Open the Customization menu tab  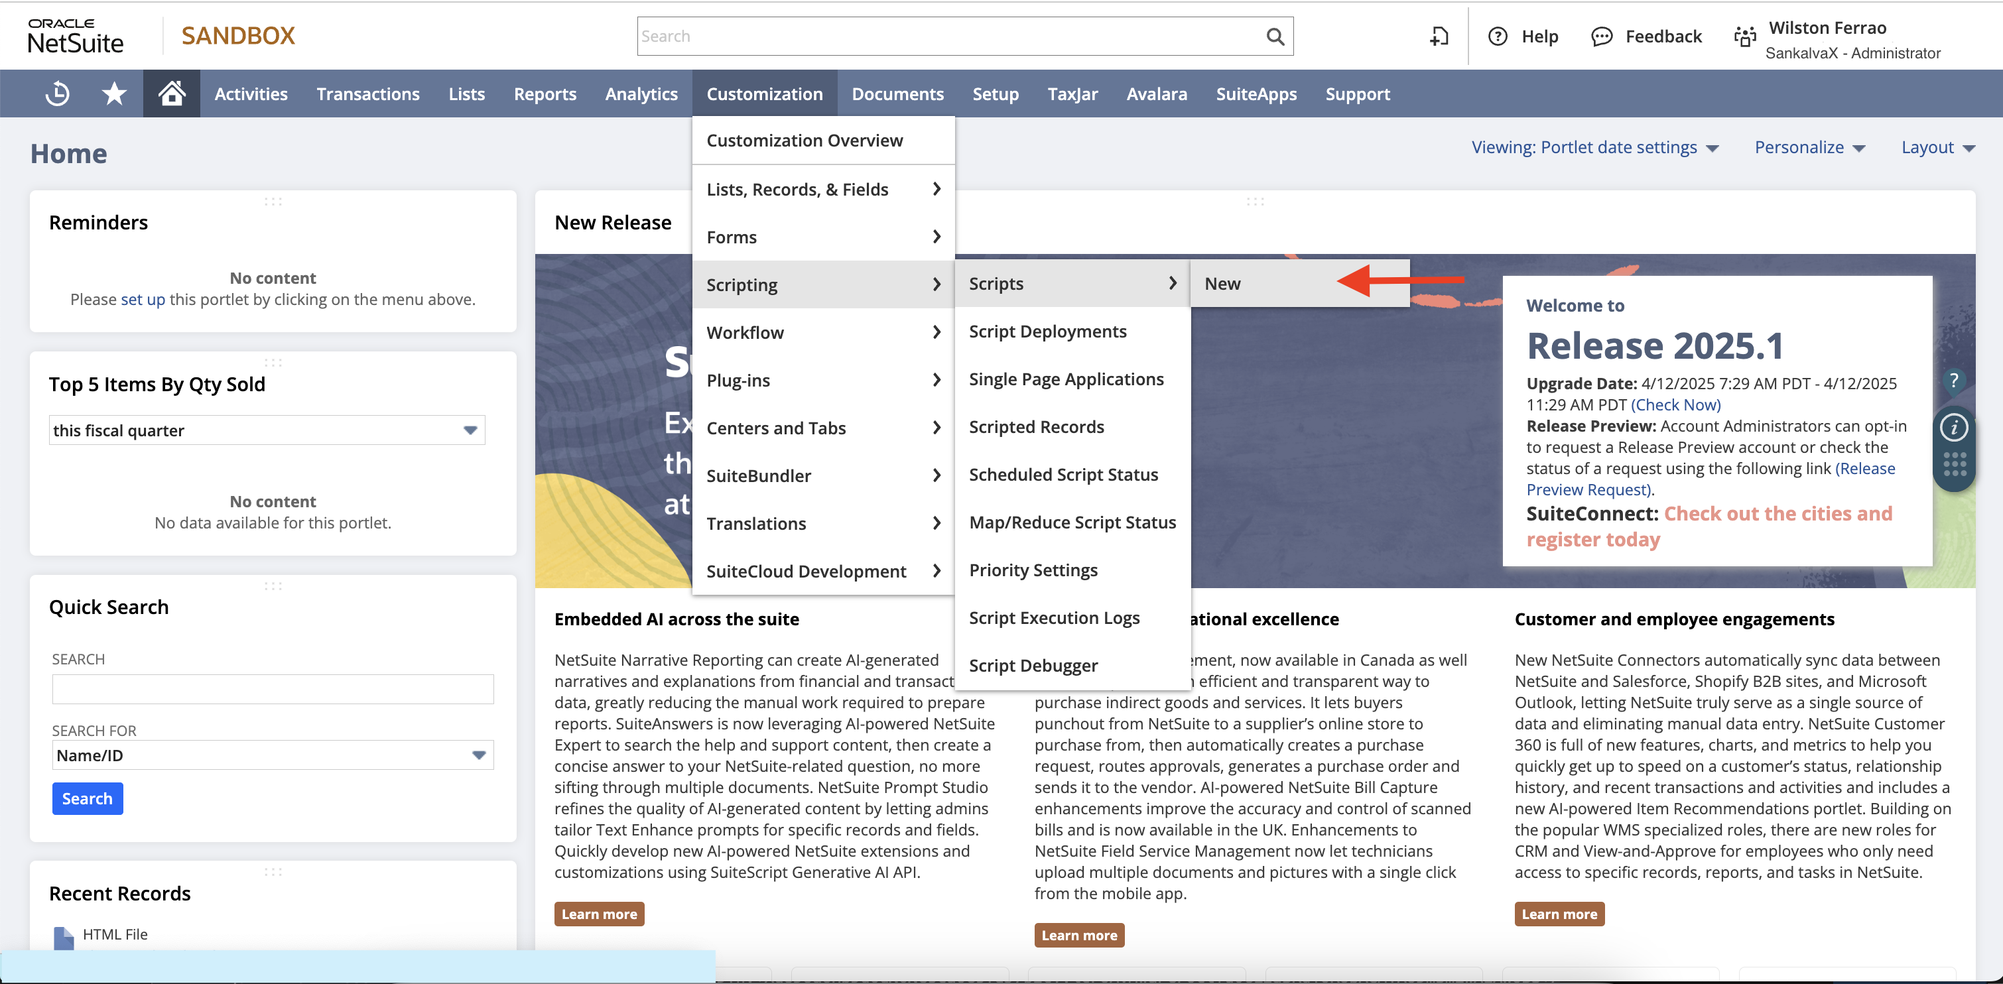click(764, 93)
